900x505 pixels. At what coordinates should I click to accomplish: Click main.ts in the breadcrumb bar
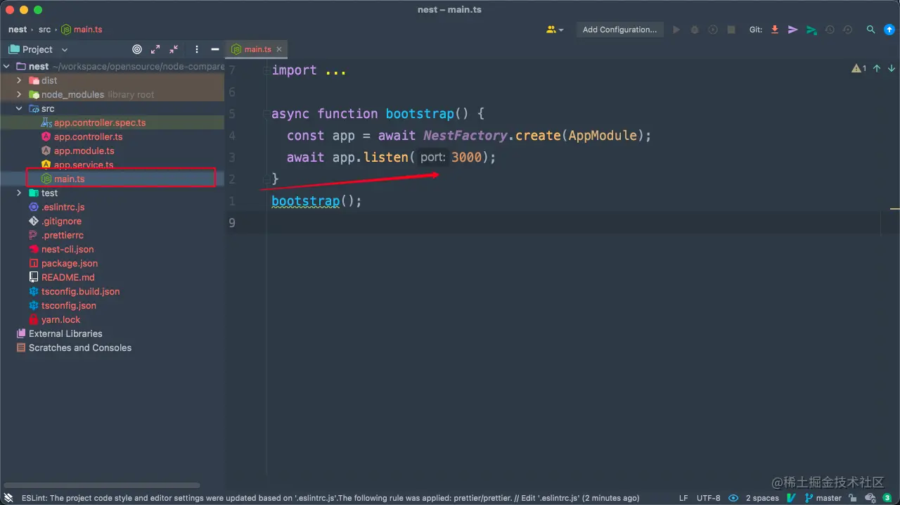(82, 30)
